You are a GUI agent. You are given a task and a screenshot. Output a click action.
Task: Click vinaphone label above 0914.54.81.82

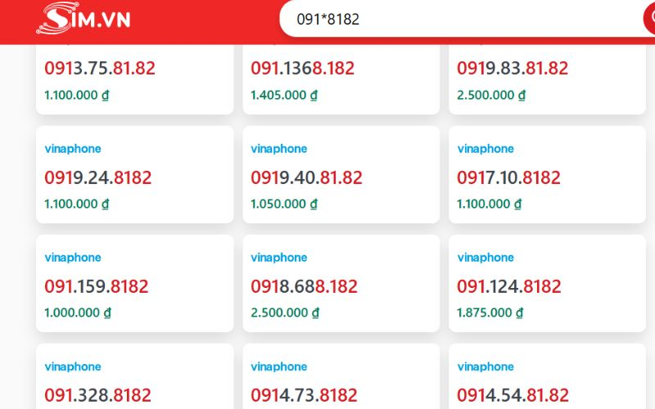(486, 366)
